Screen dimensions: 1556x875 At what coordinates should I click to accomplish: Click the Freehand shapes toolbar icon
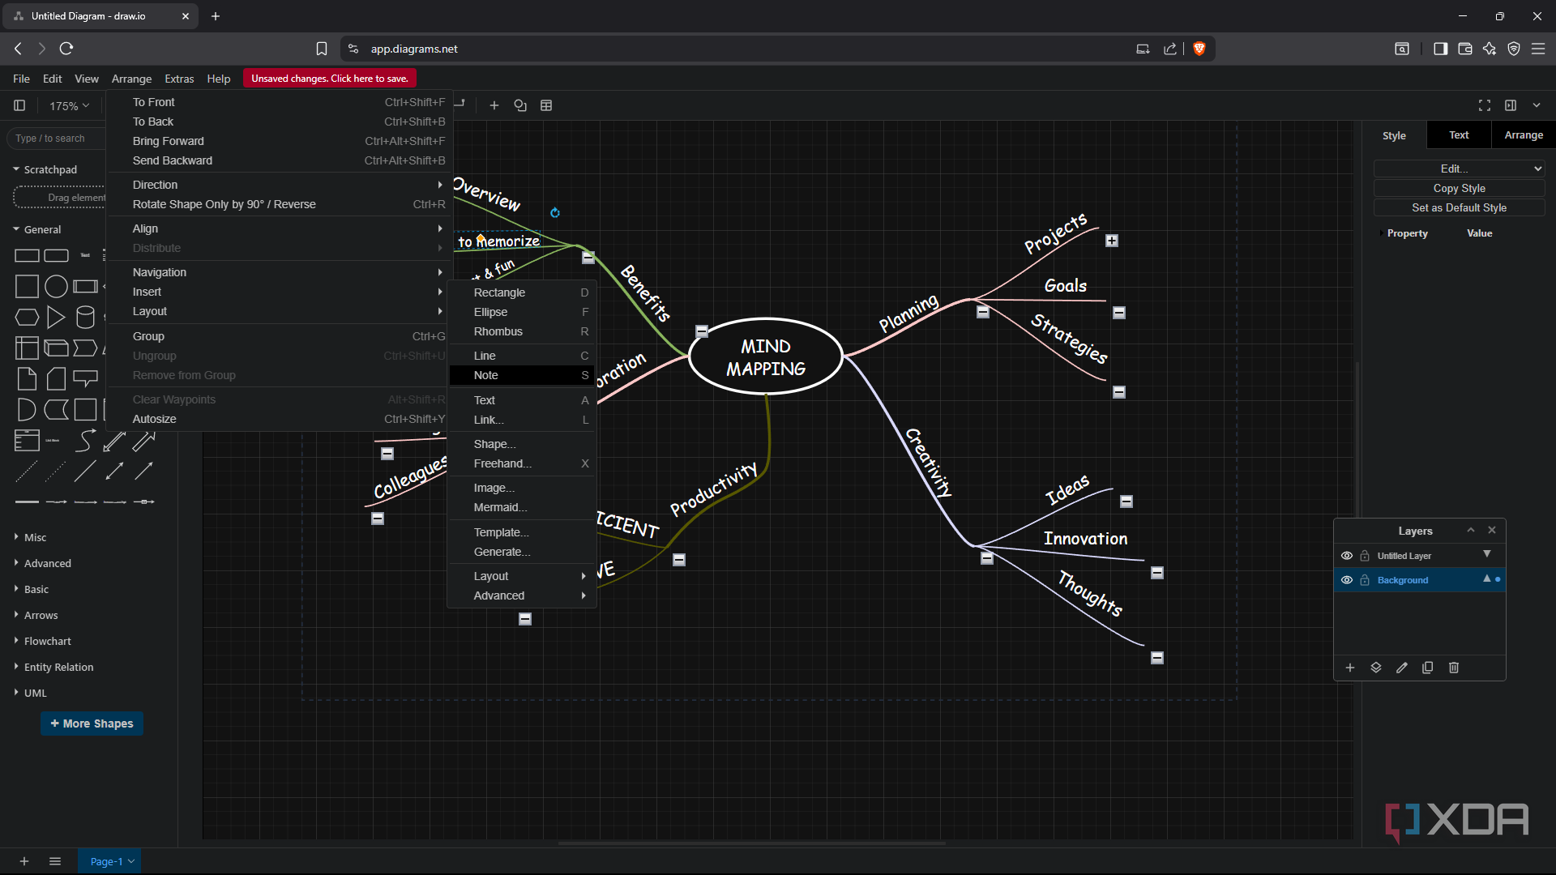pyautogui.click(x=520, y=105)
